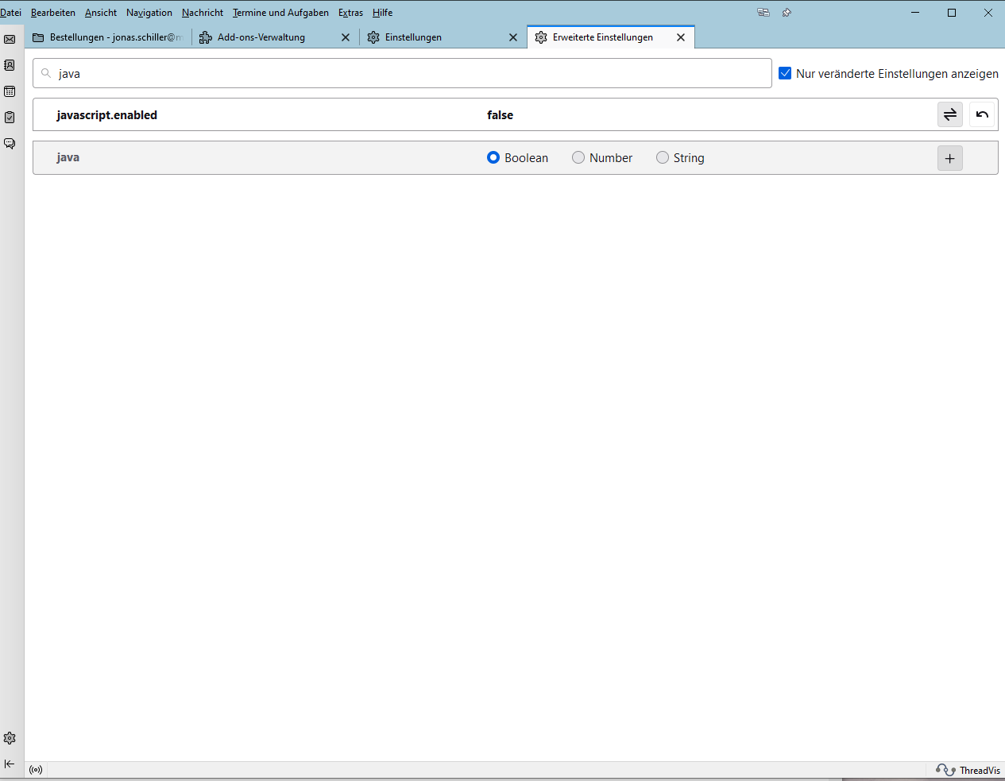This screenshot has height=781, width=1005.
Task: Click the network status icon in the status bar
Action: tap(36, 769)
